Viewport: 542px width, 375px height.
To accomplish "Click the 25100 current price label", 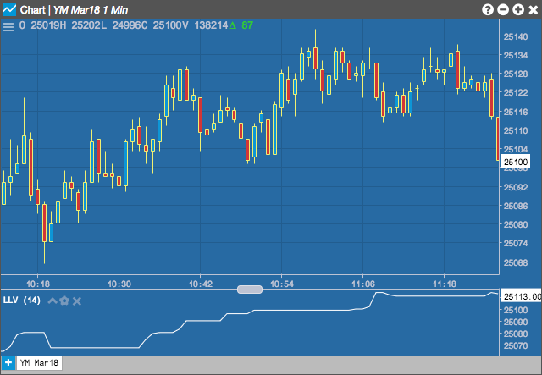I will (516, 162).
